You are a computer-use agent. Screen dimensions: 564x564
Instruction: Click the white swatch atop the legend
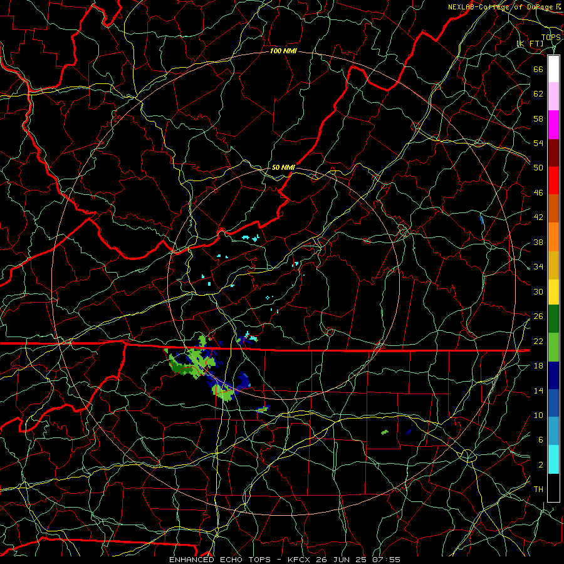[553, 69]
